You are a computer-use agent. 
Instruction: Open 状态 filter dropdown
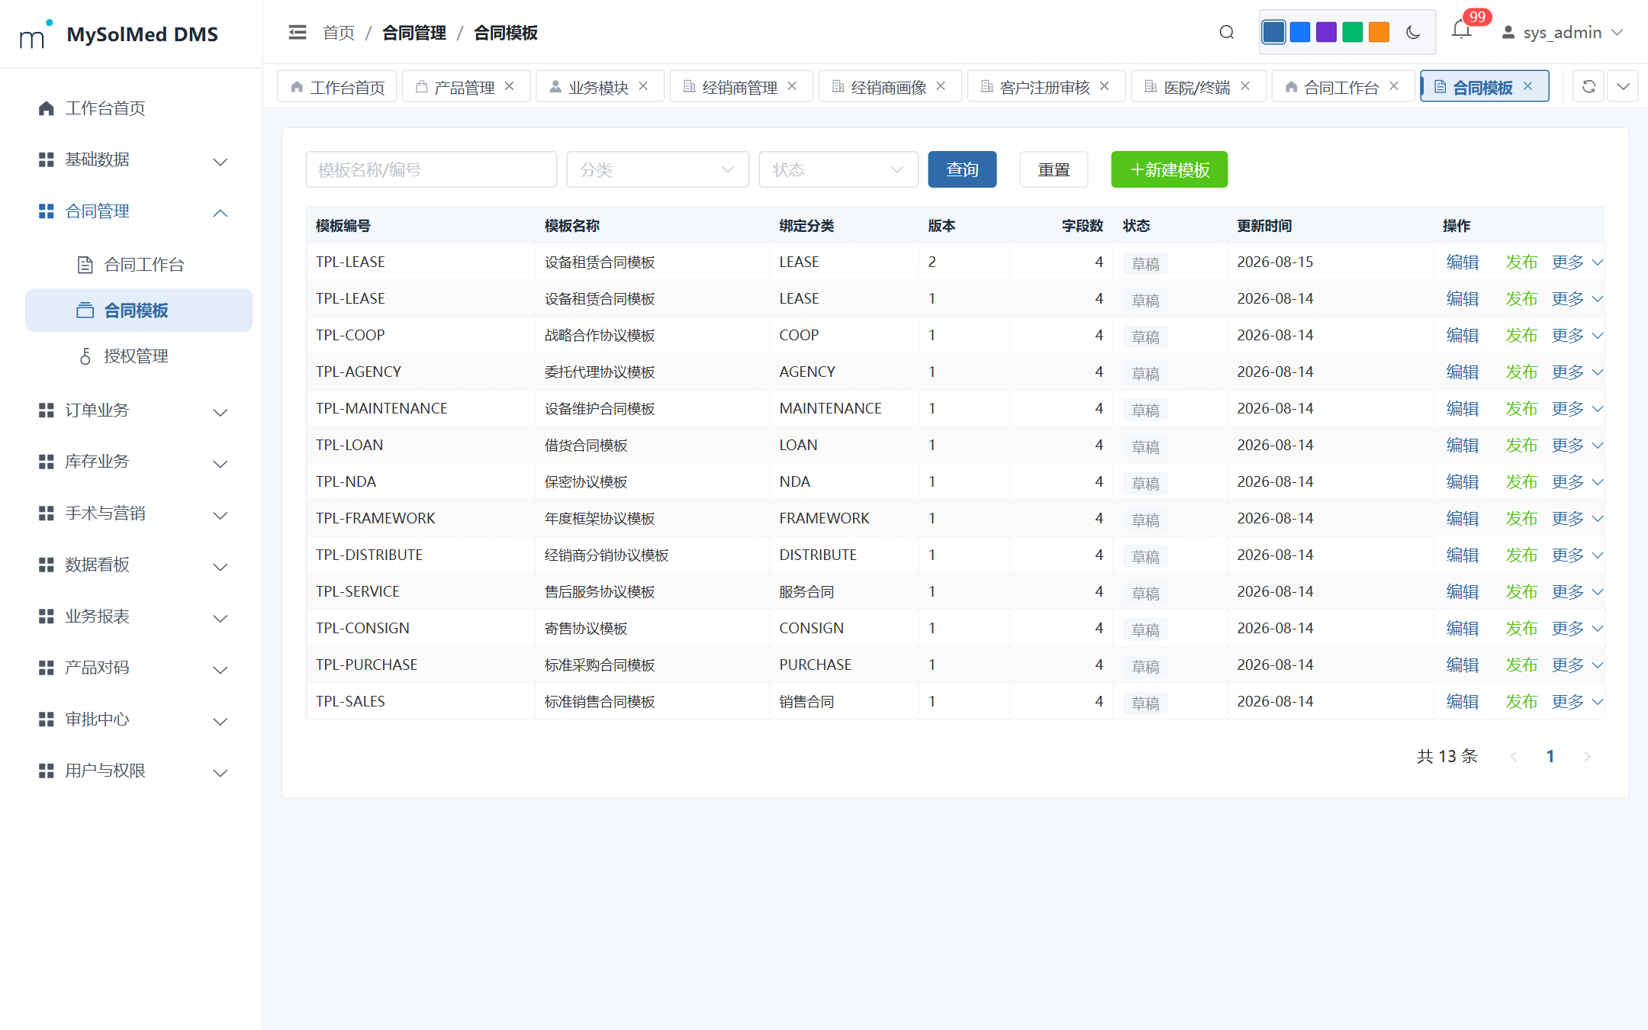[838, 169]
